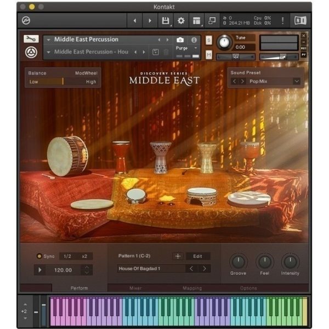The image size is (329, 329).
Task: Click the ModWheel balance assignment label
Action: [x=86, y=73]
